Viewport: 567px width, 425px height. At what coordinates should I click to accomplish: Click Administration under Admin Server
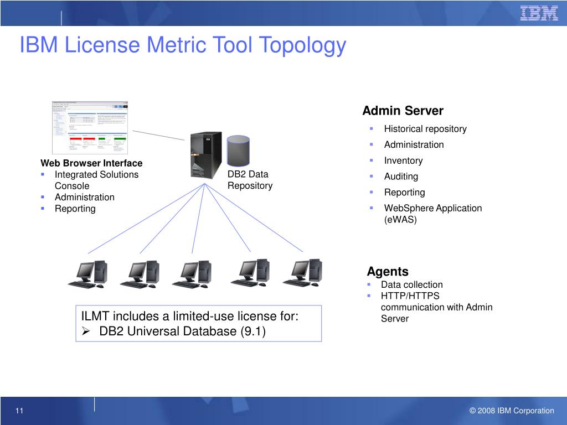414,144
